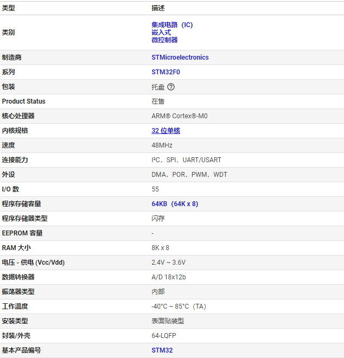Select the 速度 row label

pos(9,145)
